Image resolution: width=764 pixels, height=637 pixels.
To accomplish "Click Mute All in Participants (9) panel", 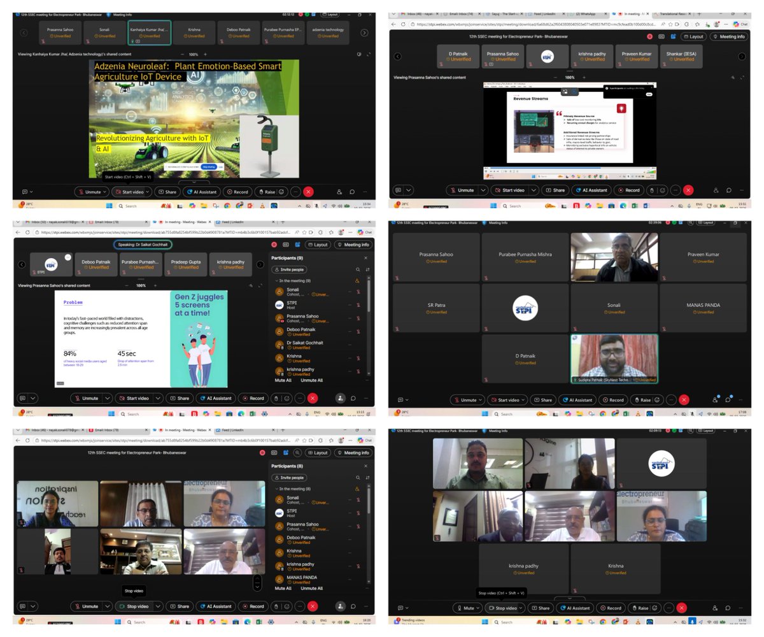I will tap(283, 380).
